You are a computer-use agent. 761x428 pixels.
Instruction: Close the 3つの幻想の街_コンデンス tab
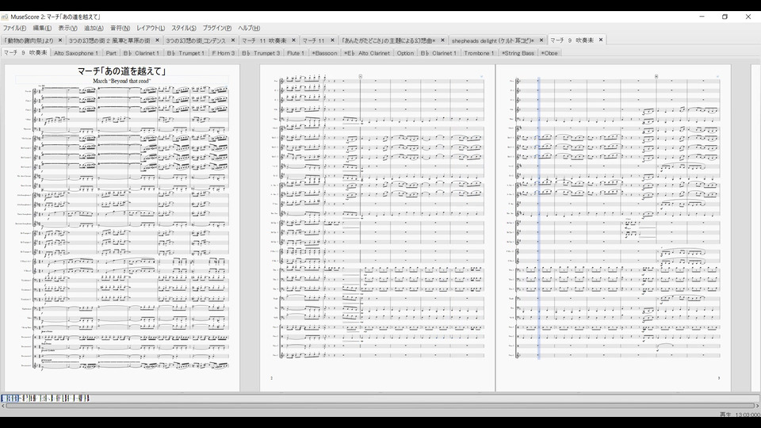click(233, 40)
